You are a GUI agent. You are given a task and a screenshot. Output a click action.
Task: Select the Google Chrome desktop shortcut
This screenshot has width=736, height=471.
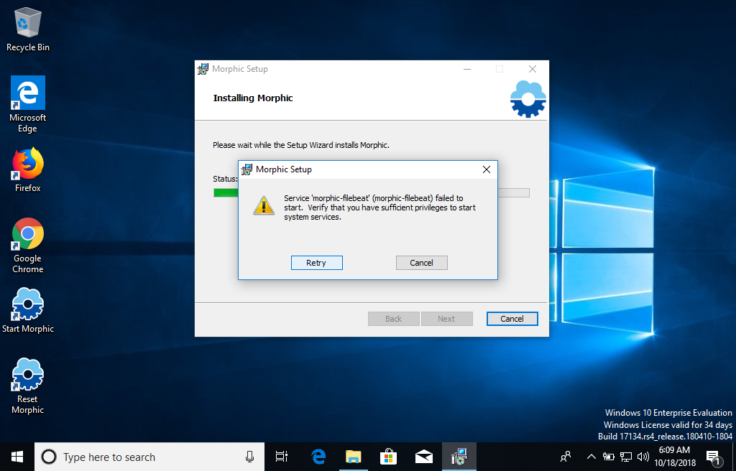28,246
